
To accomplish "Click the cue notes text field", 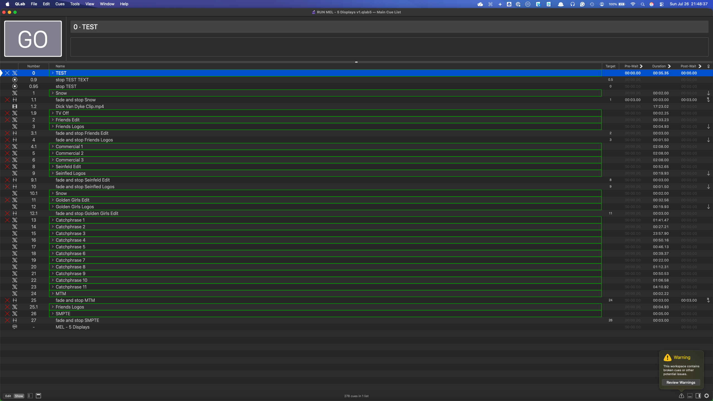I will (389, 47).
